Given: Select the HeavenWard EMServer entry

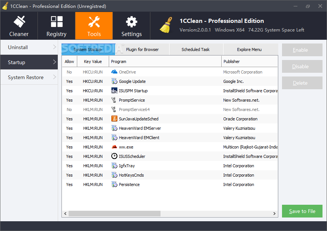Looking at the screenshot, I should [140, 128].
